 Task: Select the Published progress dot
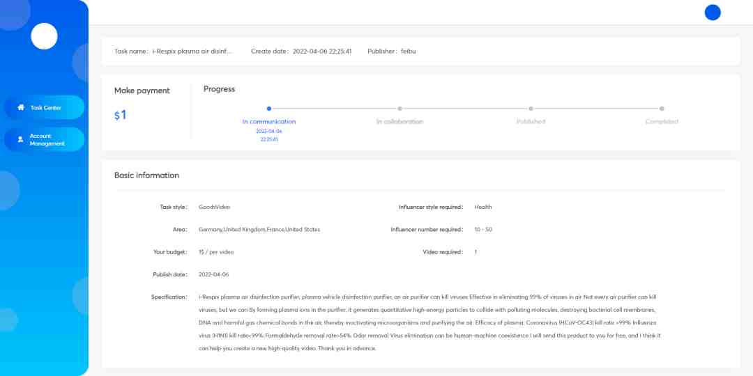point(531,109)
